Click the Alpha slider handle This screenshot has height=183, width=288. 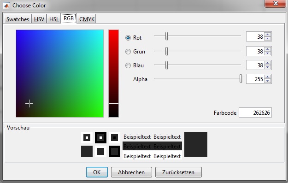click(241, 79)
